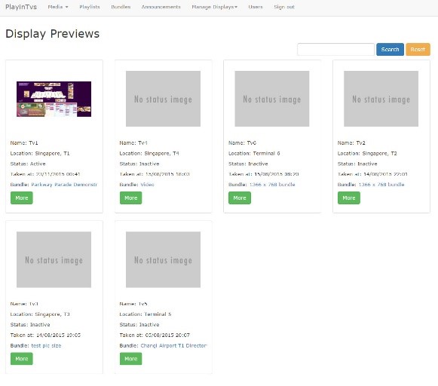Image resolution: width=438 pixels, height=386 pixels.
Task: Click the blue Search button
Action: click(x=390, y=50)
